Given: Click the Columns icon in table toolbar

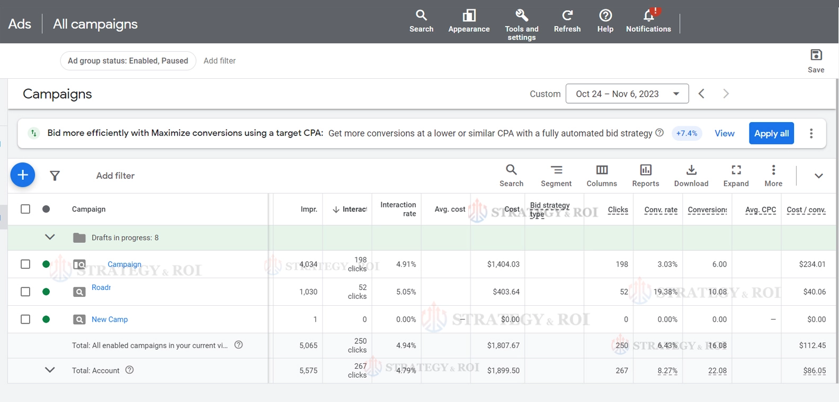Looking at the screenshot, I should pos(601,175).
